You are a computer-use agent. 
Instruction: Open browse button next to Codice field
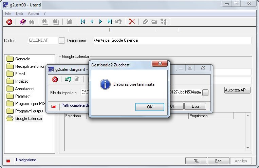62,41
